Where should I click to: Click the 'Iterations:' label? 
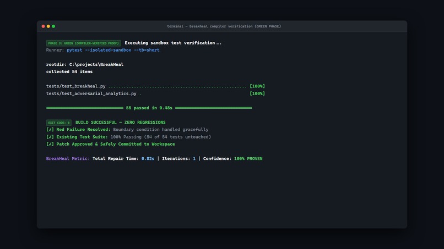(176, 158)
